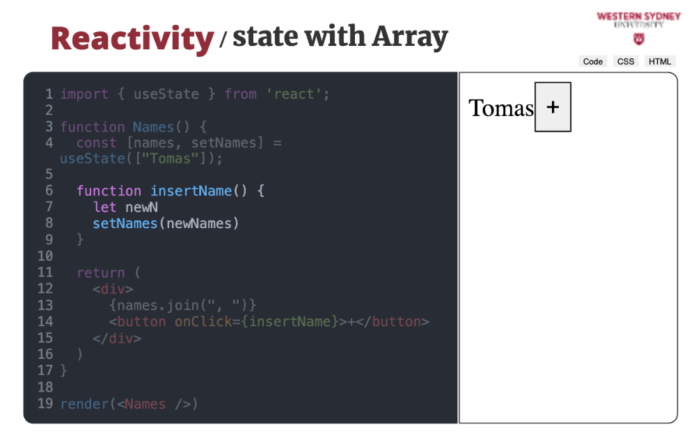Screen dimensions: 696x434
Task: Click the names.join expression in code
Action: (x=183, y=305)
